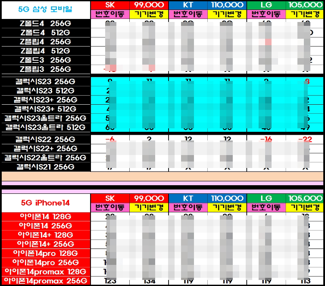
Task: Click the -16 value in the 갤럭시S22 256G row
Action: coord(266,139)
